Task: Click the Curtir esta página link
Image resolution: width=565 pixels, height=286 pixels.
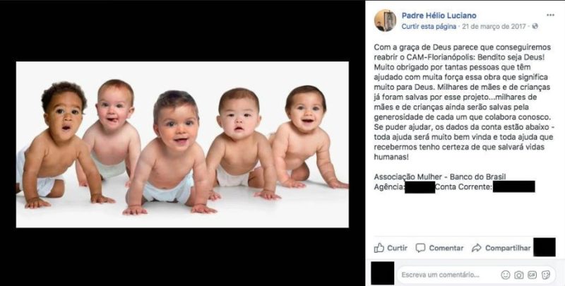Action: tap(429, 26)
